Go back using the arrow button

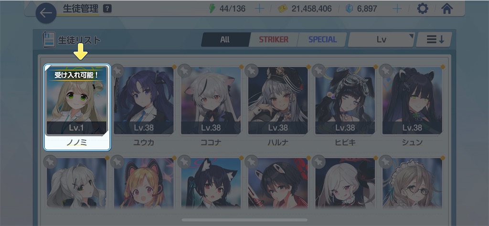(x=46, y=13)
